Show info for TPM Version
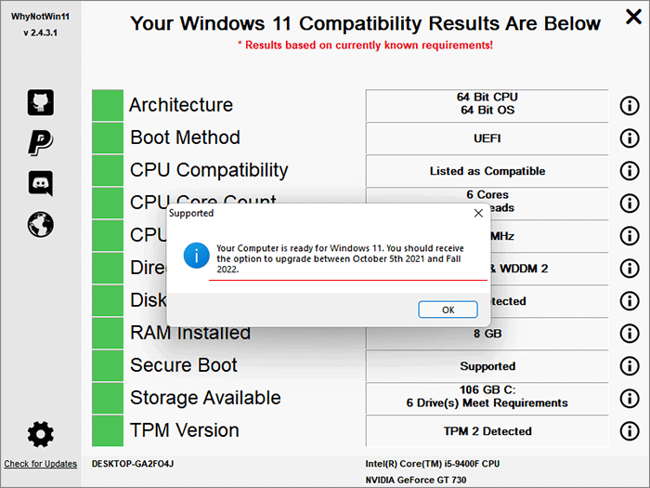Viewport: 650px width, 488px height. (629, 431)
